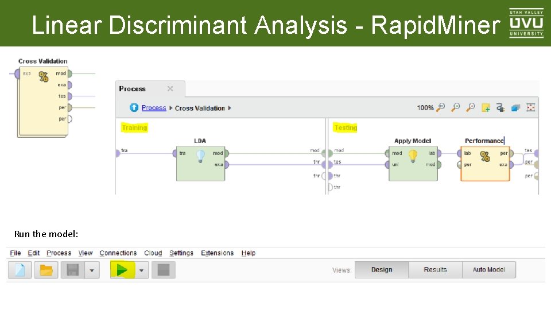Click the auto-wire connections icon
This screenshot has height=310, width=551.
500,107
